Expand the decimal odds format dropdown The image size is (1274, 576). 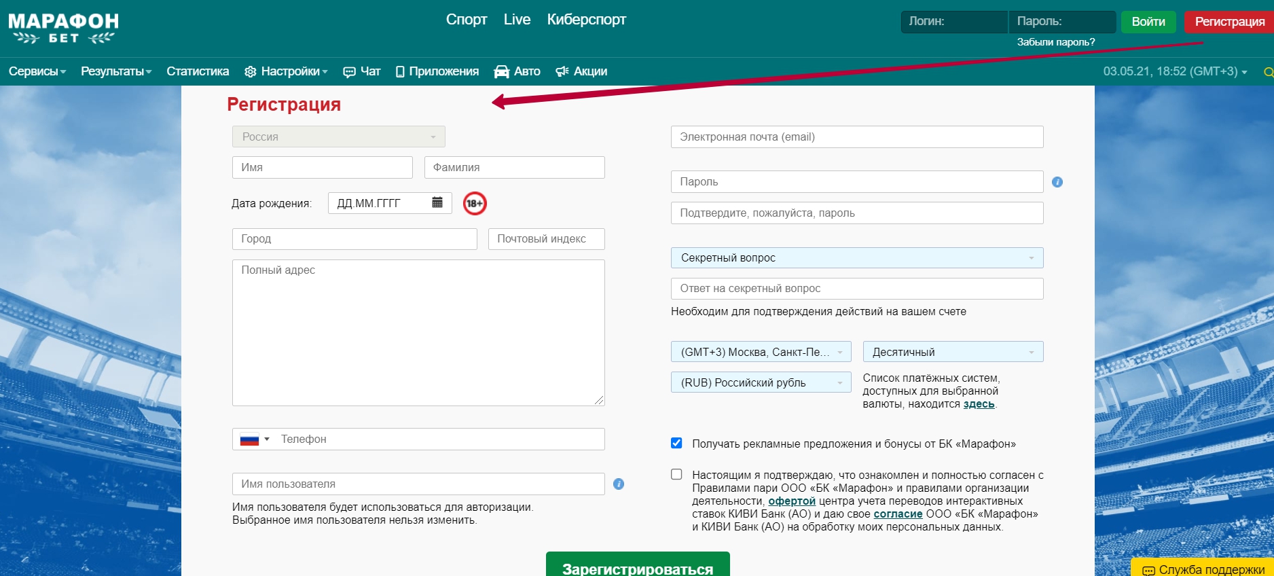[x=952, y=352]
